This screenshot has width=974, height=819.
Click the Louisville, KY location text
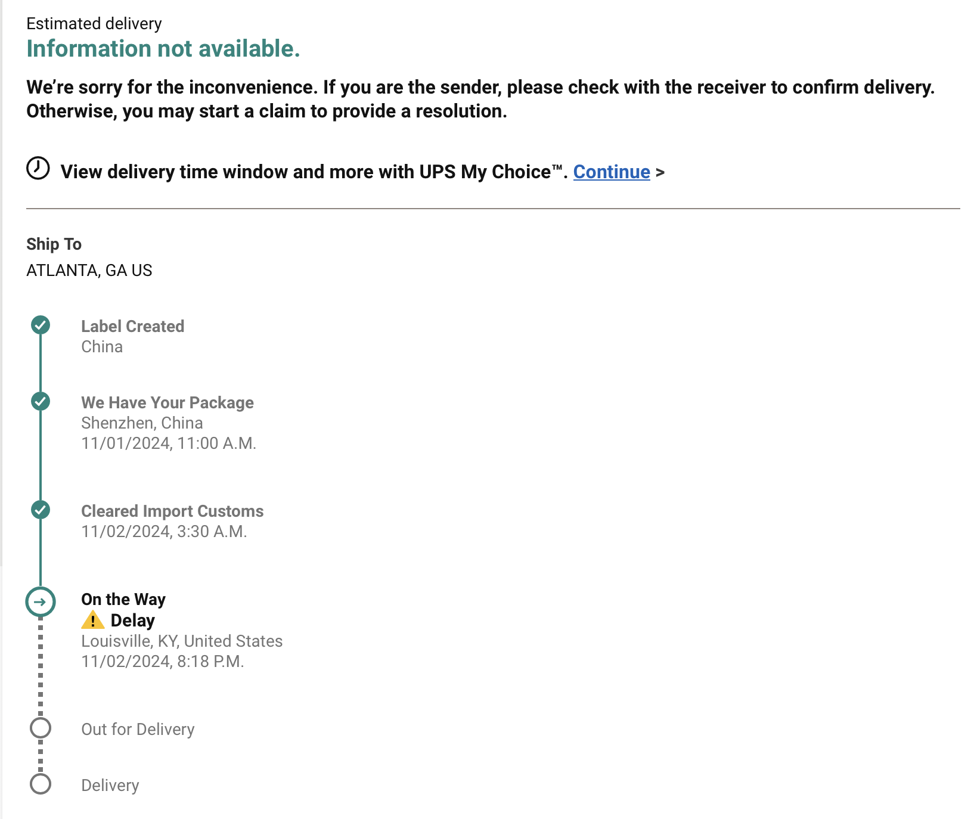click(x=182, y=641)
